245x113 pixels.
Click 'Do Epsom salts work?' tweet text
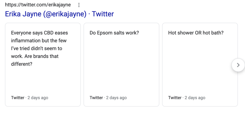(114, 33)
